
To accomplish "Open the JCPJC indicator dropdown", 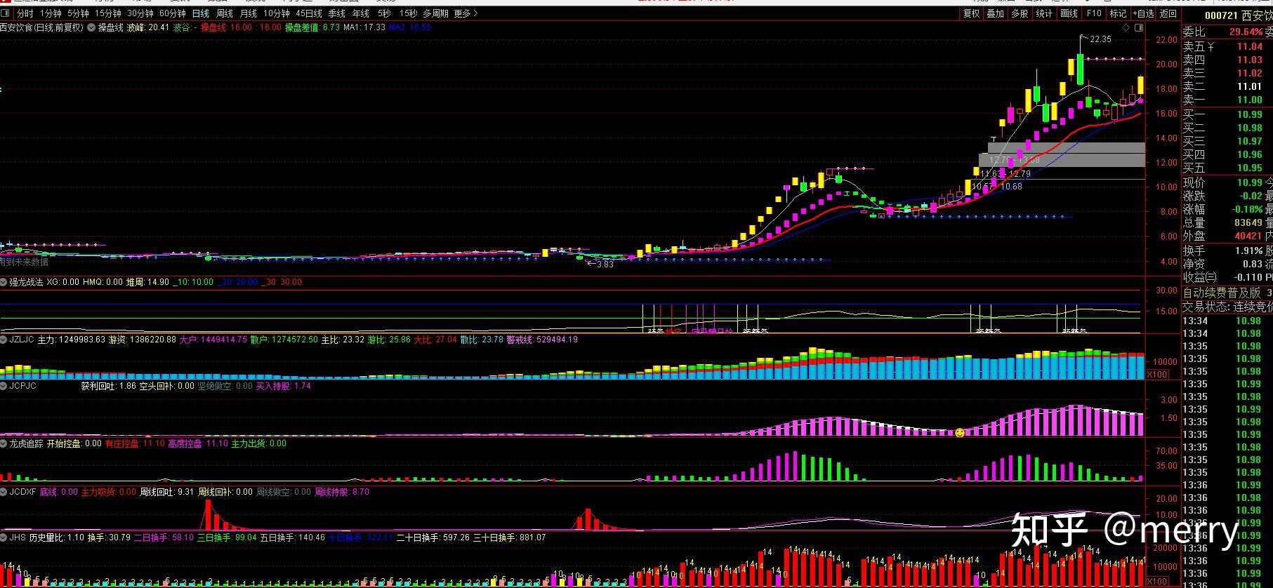I will pyautogui.click(x=4, y=386).
